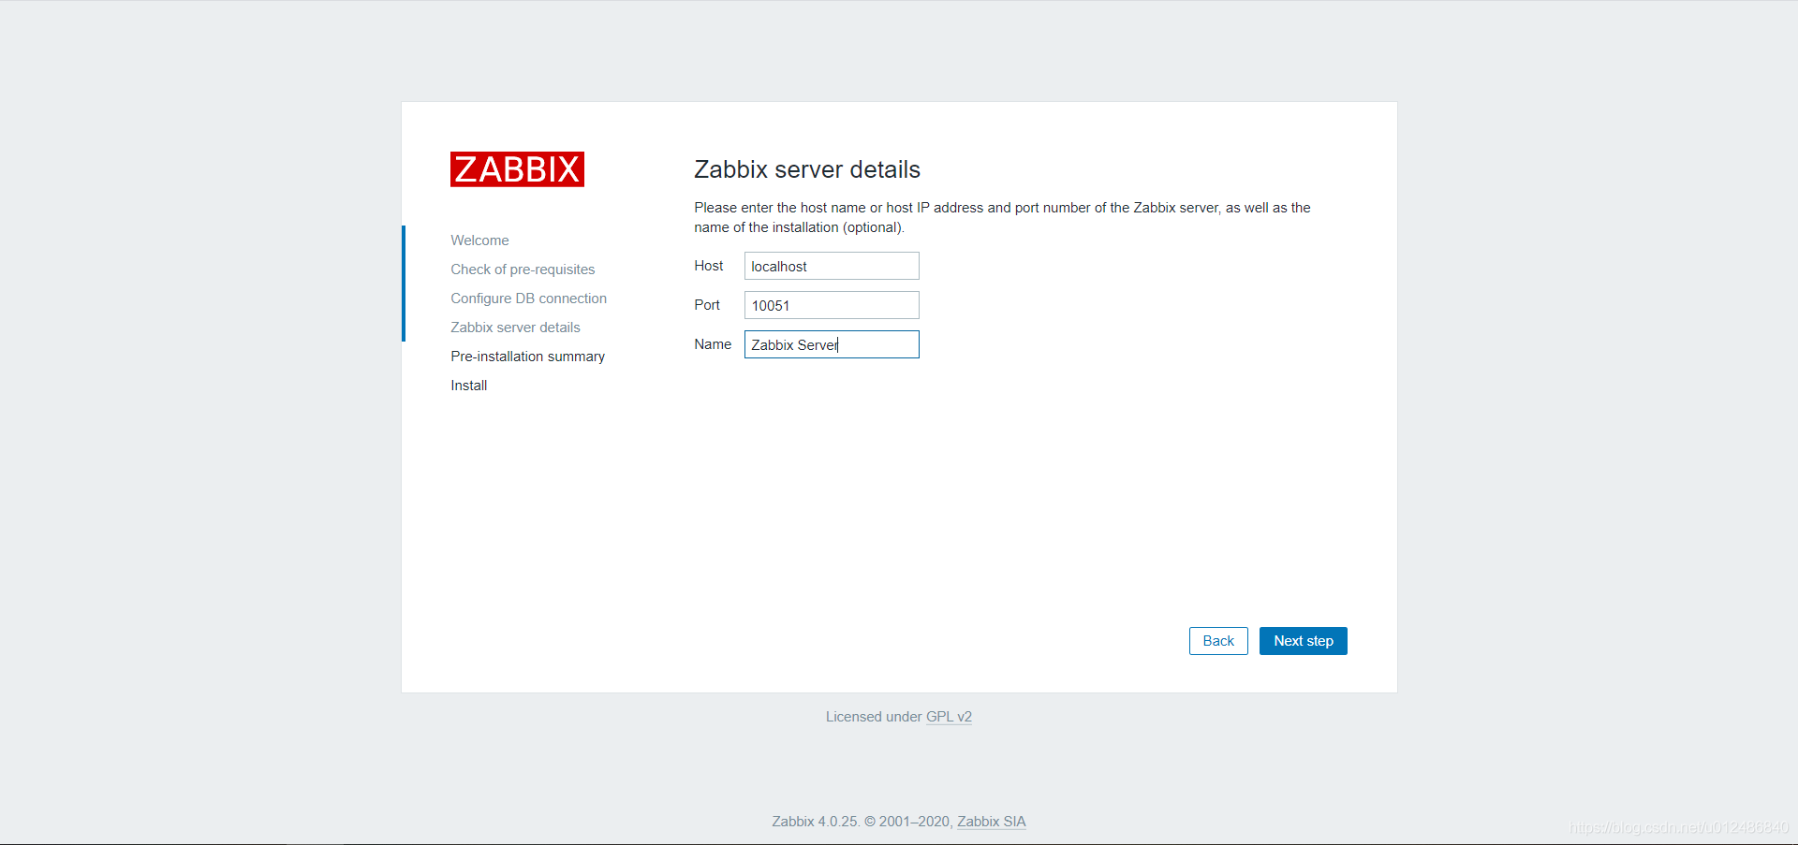Viewport: 1798px width, 845px height.
Task: Click the ZABBIX logo
Action: [517, 169]
